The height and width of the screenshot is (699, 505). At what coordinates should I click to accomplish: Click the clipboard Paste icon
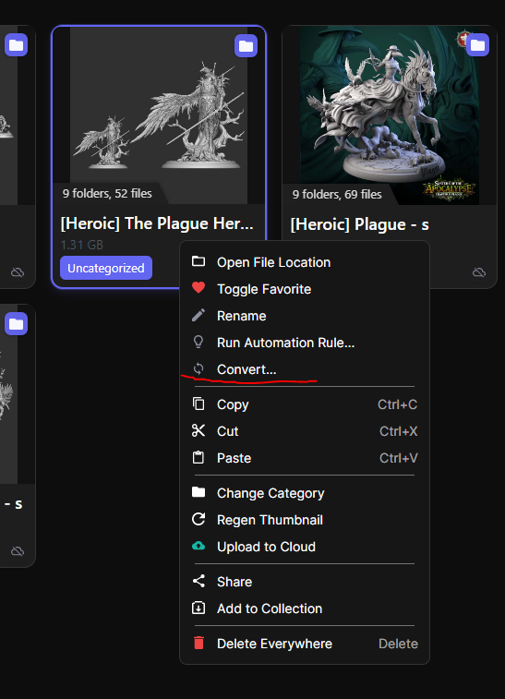click(x=198, y=457)
